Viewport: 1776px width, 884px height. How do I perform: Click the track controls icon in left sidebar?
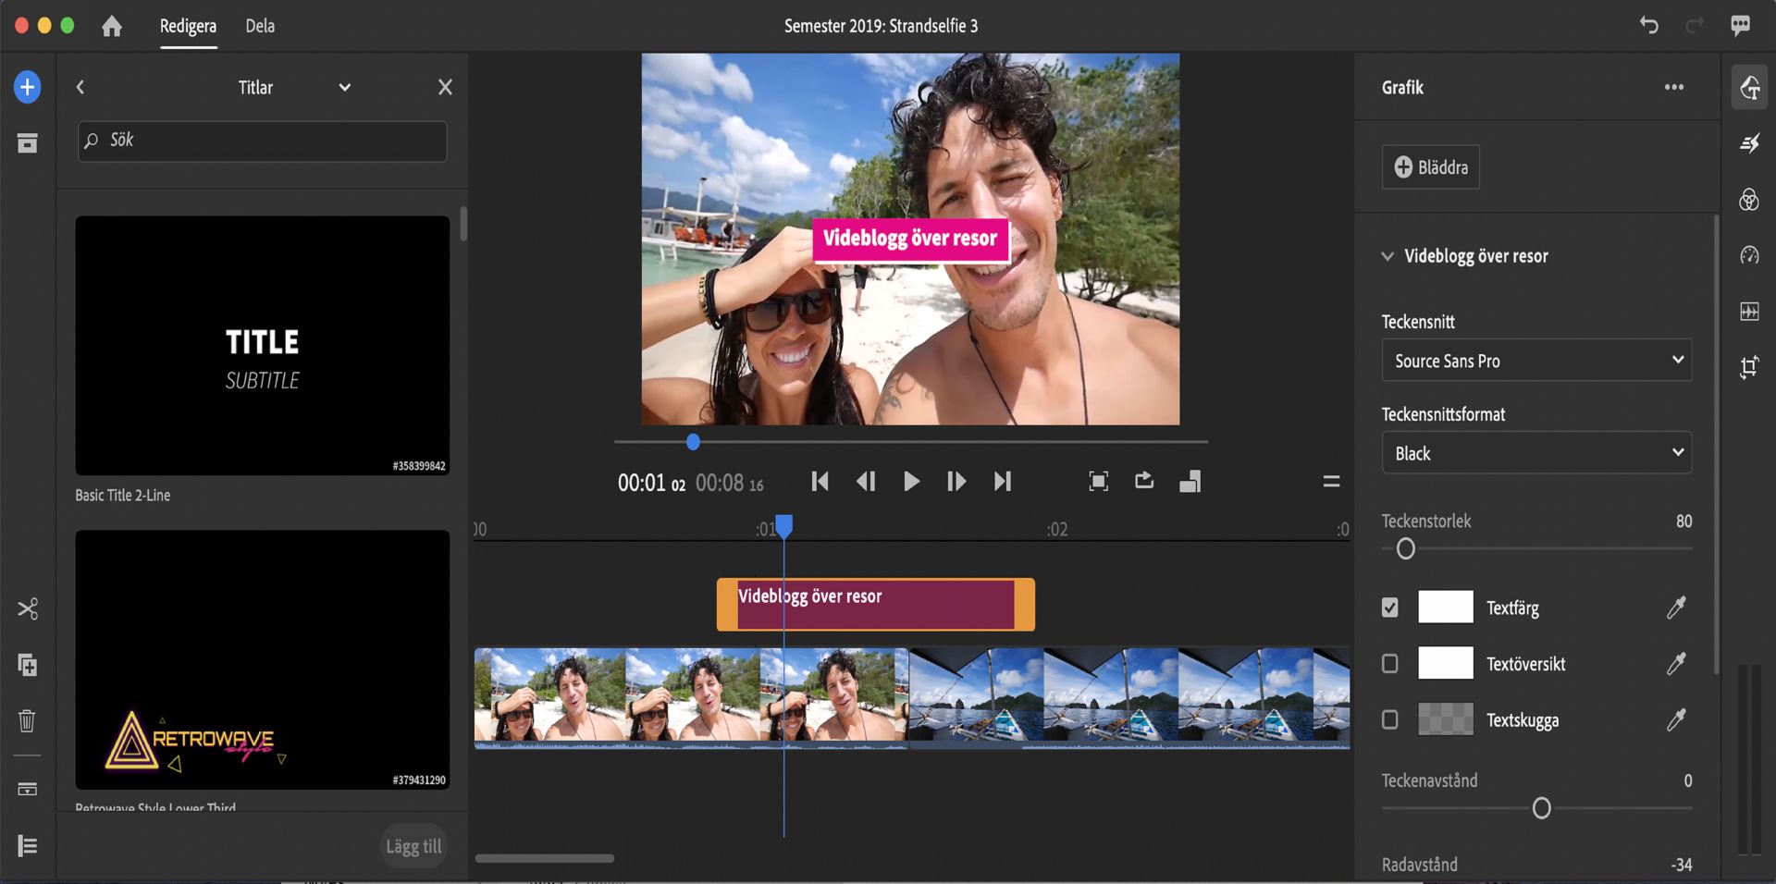pos(27,789)
